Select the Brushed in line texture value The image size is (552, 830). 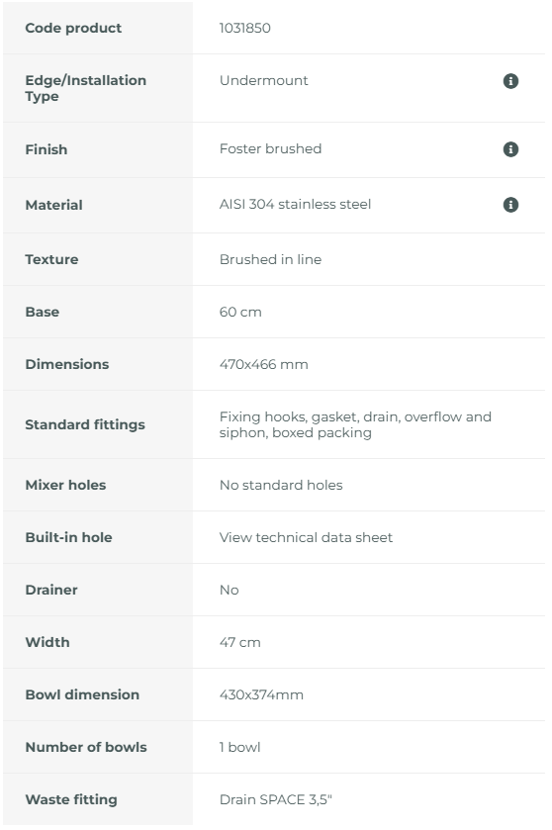[270, 259]
